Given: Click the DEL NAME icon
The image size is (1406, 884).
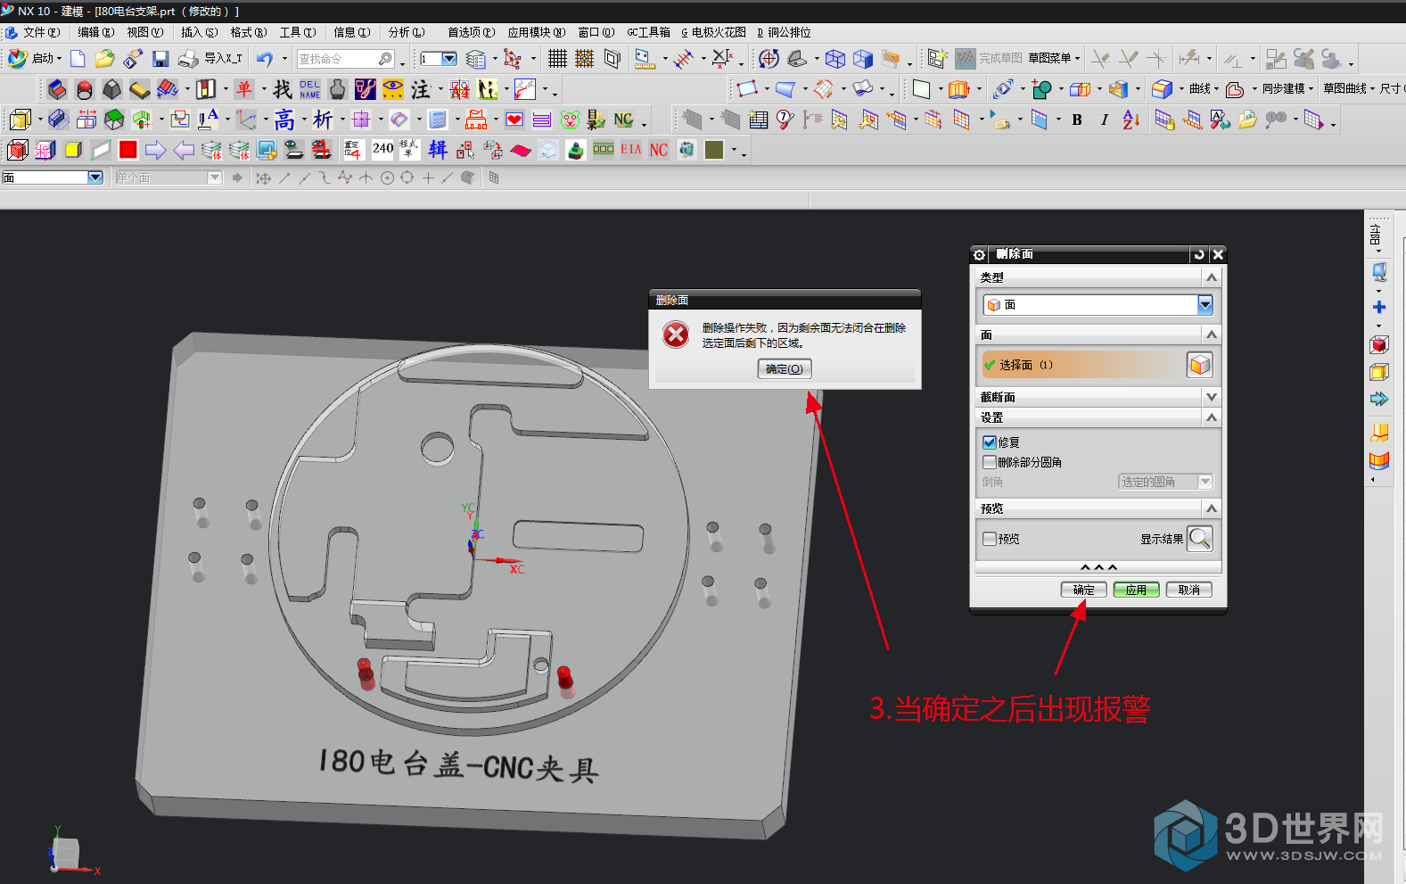Looking at the screenshot, I should click(309, 89).
